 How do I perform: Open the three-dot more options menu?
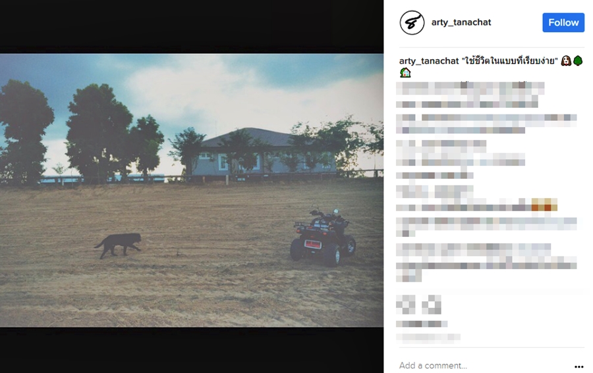click(x=579, y=366)
